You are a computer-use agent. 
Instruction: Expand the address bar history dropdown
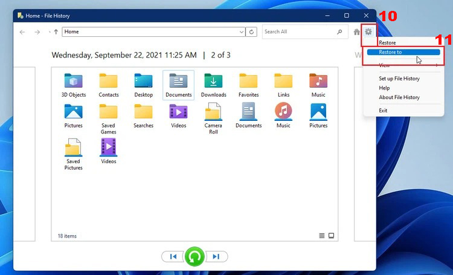coord(242,32)
